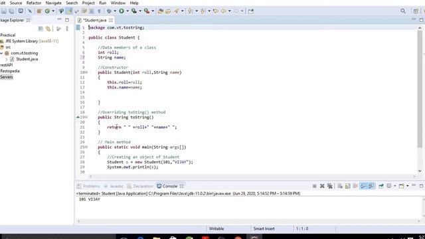Open the Project menu
Screen dimensions: 425x239
click(x=88, y=3)
